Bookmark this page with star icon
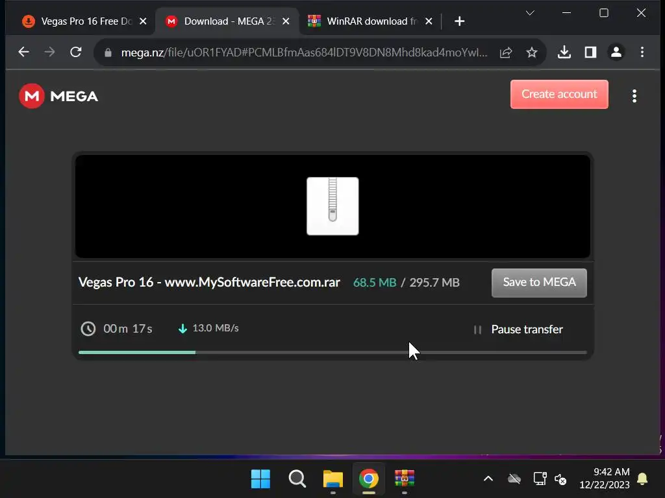 pyautogui.click(x=531, y=53)
